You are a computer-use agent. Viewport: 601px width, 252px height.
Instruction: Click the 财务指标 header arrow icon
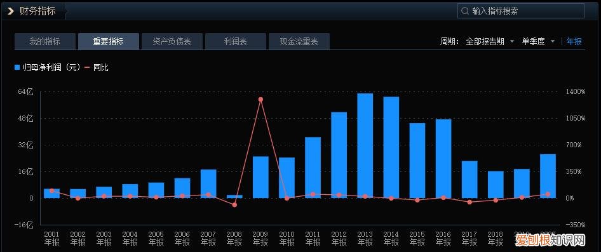[x=11, y=11]
